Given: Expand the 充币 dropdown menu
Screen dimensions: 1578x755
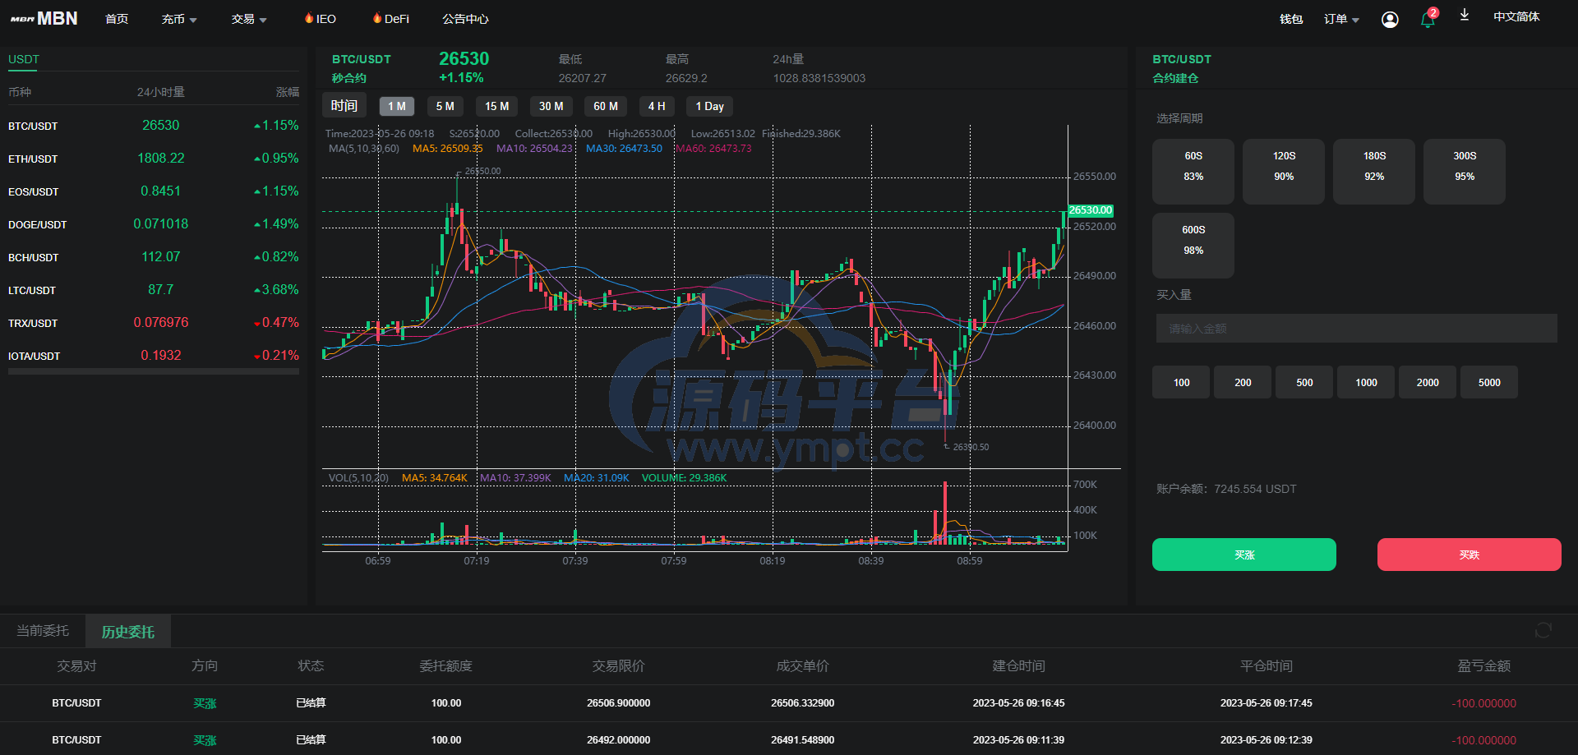Looking at the screenshot, I should 179,19.
